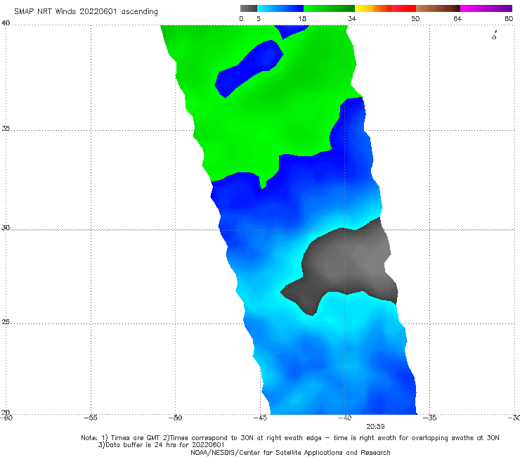Click the latitude label '40'
The width and height of the screenshot is (520, 457).
pyautogui.click(x=6, y=23)
